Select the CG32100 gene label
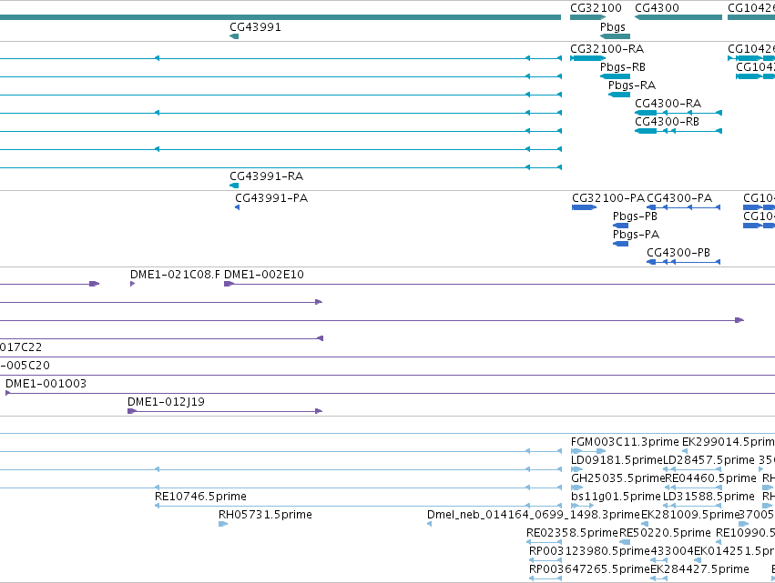 [x=596, y=8]
